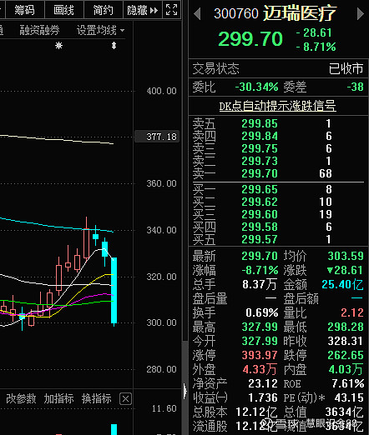Click the 加指标 button
This screenshot has width=369, height=435.
pyautogui.click(x=58, y=398)
